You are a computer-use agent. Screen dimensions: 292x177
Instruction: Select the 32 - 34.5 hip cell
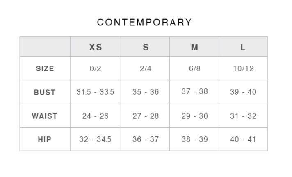pos(95,139)
